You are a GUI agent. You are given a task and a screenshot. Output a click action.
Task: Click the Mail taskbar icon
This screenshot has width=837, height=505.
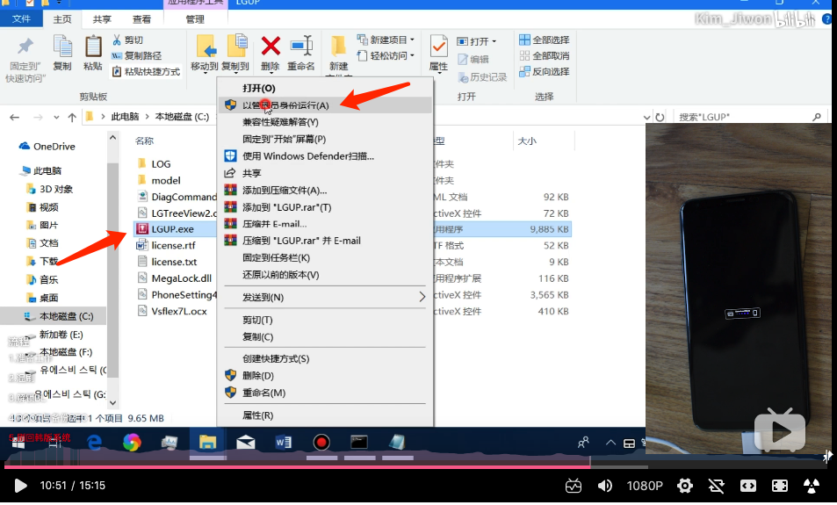coord(246,442)
